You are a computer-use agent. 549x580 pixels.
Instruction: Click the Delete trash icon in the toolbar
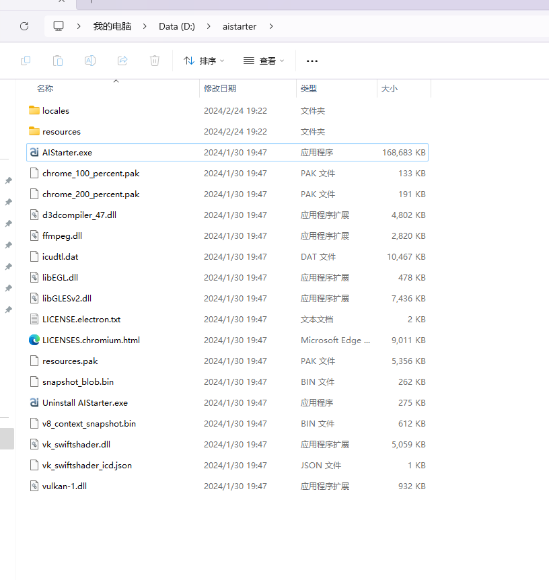[155, 61]
